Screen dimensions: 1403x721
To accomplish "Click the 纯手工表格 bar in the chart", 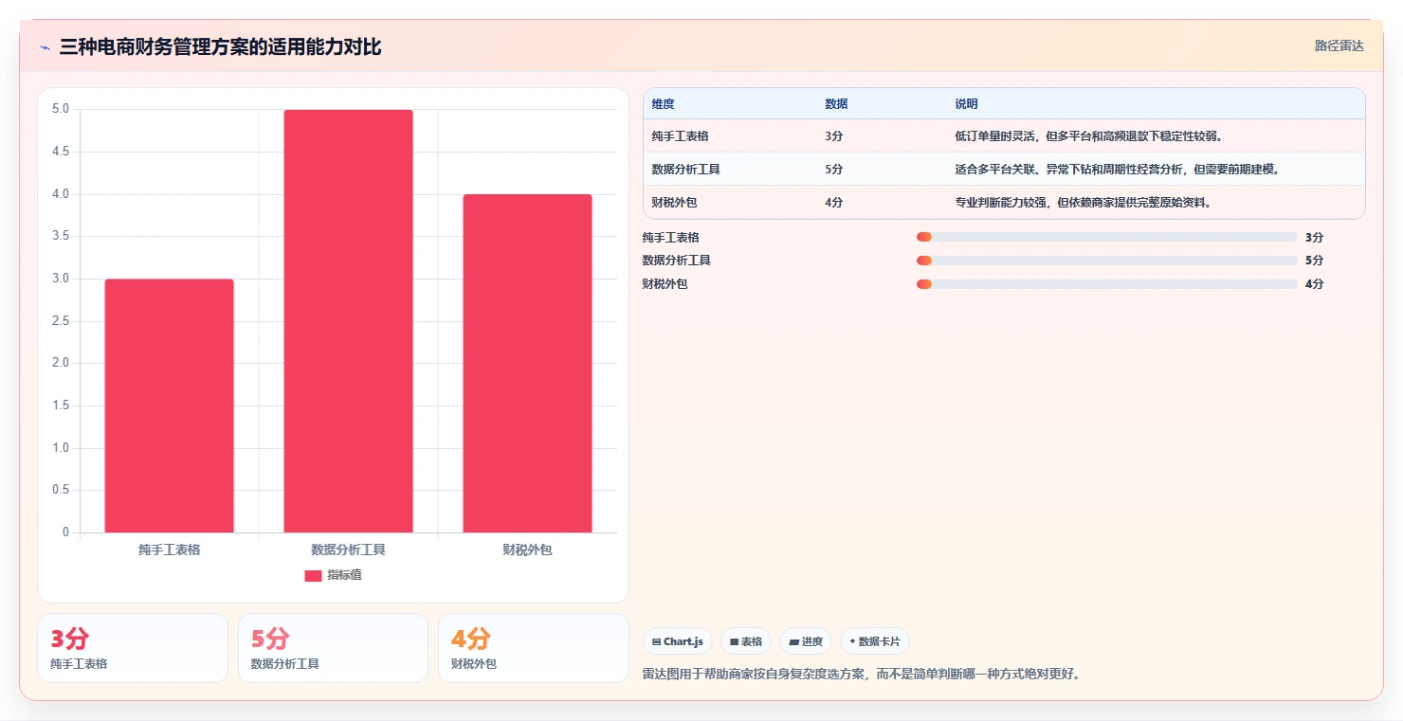I will [x=169, y=406].
